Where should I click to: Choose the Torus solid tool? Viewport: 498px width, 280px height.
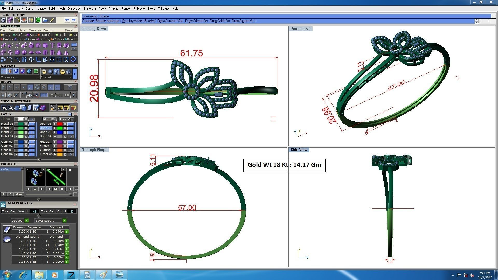38,52
